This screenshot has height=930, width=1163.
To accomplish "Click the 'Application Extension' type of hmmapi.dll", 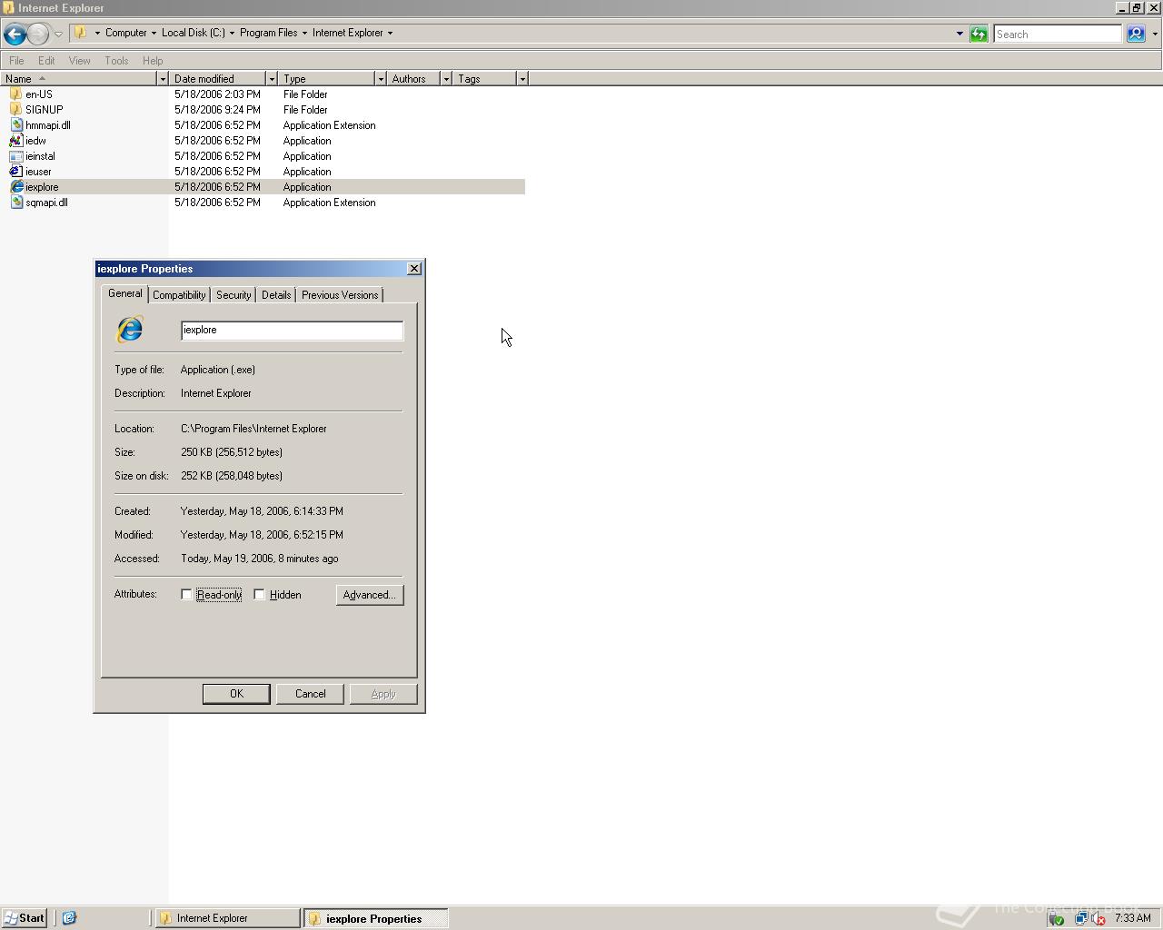I will pyautogui.click(x=329, y=125).
